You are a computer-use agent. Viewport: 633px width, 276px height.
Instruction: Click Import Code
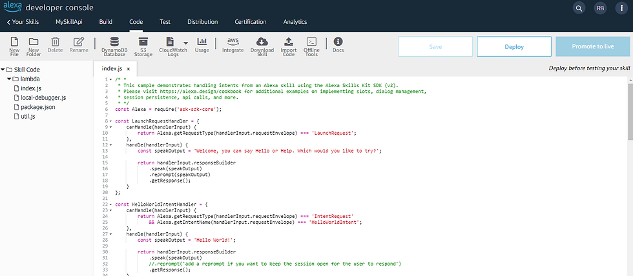pos(289,46)
